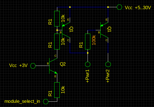Select the "Q2" designator label
Image resolution: width=154 pixels, height=107 pixels.
click(x=63, y=64)
